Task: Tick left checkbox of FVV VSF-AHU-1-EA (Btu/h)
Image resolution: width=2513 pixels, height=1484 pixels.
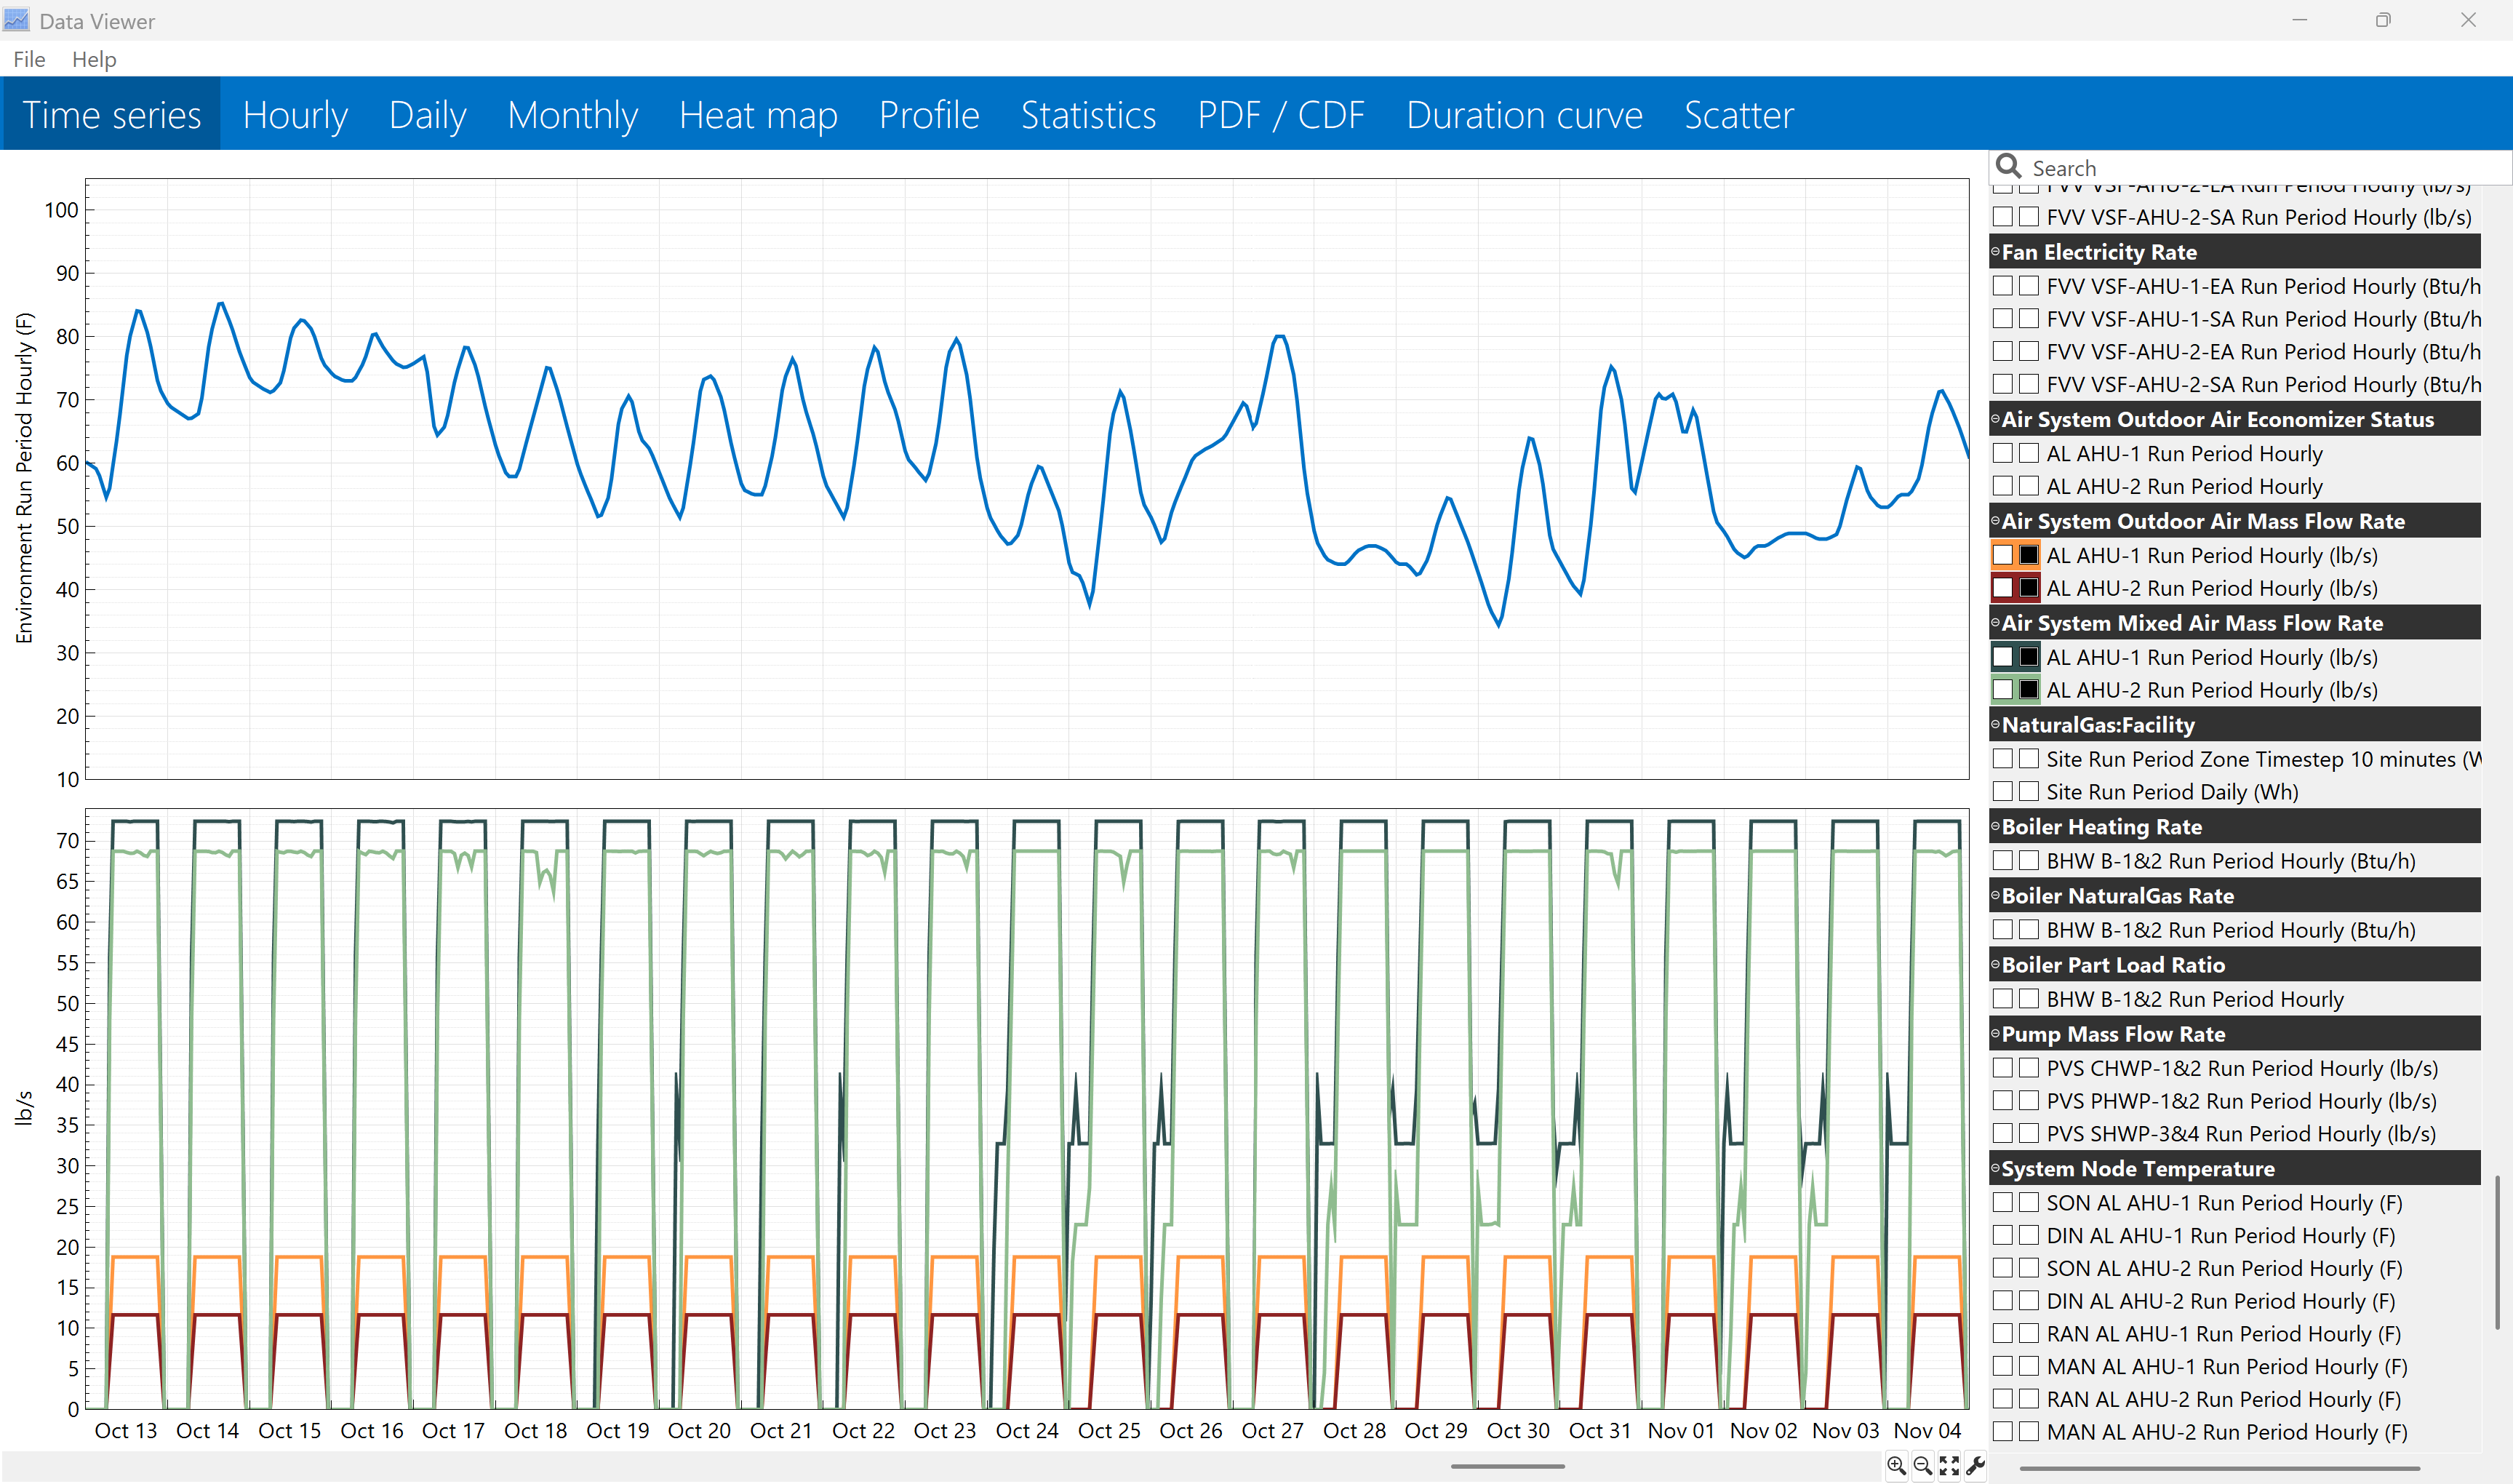Action: point(2003,286)
